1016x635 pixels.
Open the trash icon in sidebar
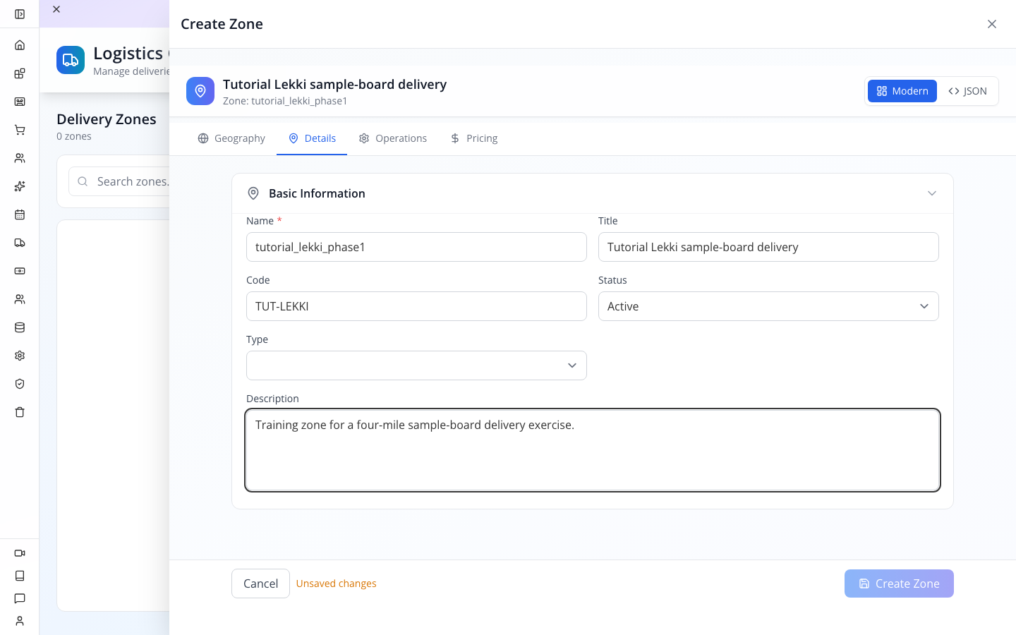click(x=20, y=412)
